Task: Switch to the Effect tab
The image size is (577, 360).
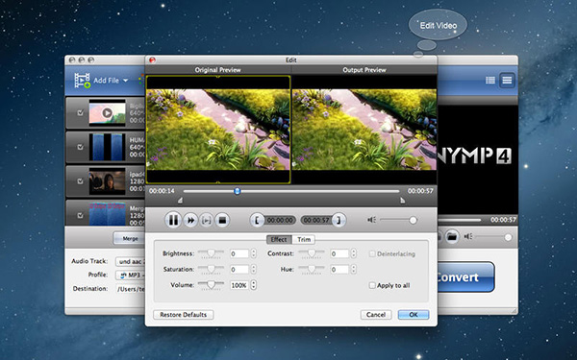Action: (279, 239)
